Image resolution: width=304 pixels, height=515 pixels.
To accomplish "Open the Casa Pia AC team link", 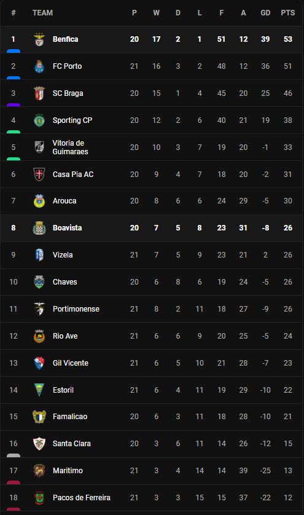I will coord(73,175).
